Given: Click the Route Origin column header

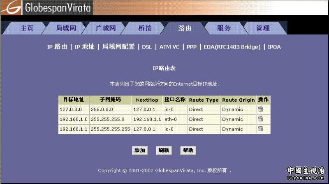Looking at the screenshot, I should click(239, 100).
